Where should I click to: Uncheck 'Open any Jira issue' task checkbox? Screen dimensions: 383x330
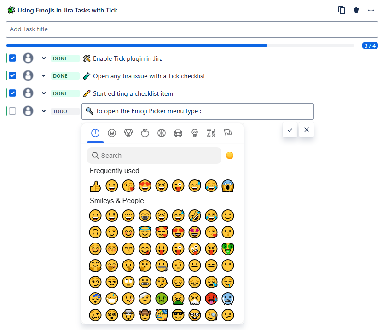coord(12,76)
